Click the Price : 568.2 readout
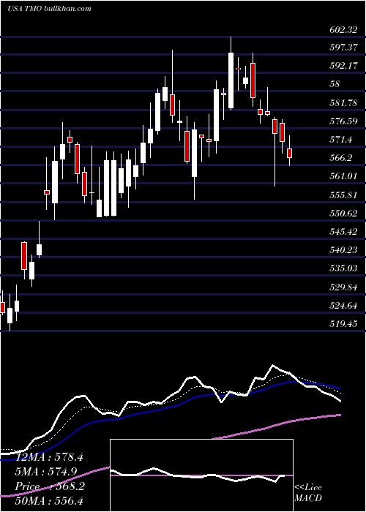The width and height of the screenshot is (366, 512). (50, 486)
